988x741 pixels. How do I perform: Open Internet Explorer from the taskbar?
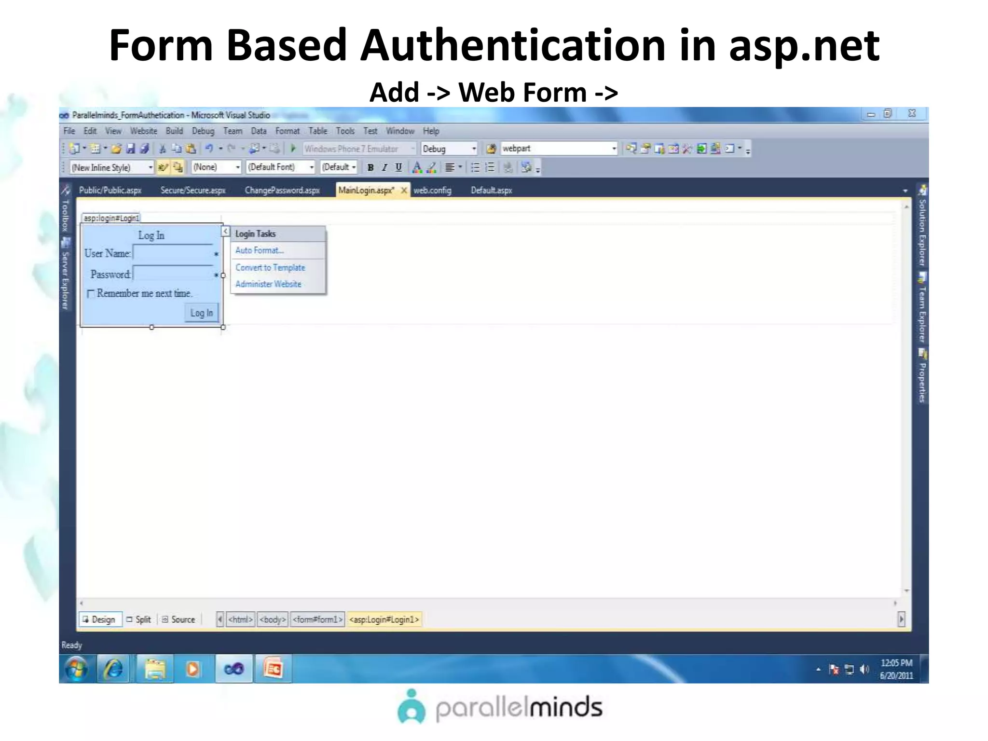click(114, 669)
